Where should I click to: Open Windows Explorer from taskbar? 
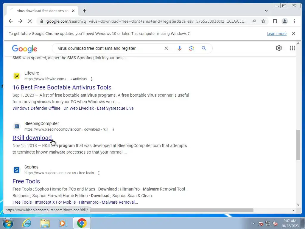[45, 223]
